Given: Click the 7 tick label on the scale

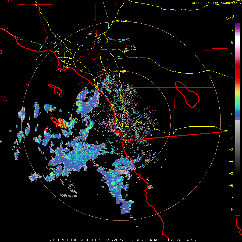Looking at the screenshot, I should pos(232,30).
